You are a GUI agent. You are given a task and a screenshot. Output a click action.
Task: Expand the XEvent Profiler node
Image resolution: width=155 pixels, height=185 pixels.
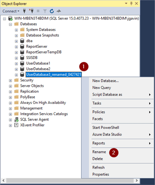click(x=10, y=126)
